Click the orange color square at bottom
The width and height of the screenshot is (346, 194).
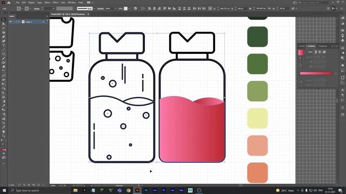click(257, 172)
